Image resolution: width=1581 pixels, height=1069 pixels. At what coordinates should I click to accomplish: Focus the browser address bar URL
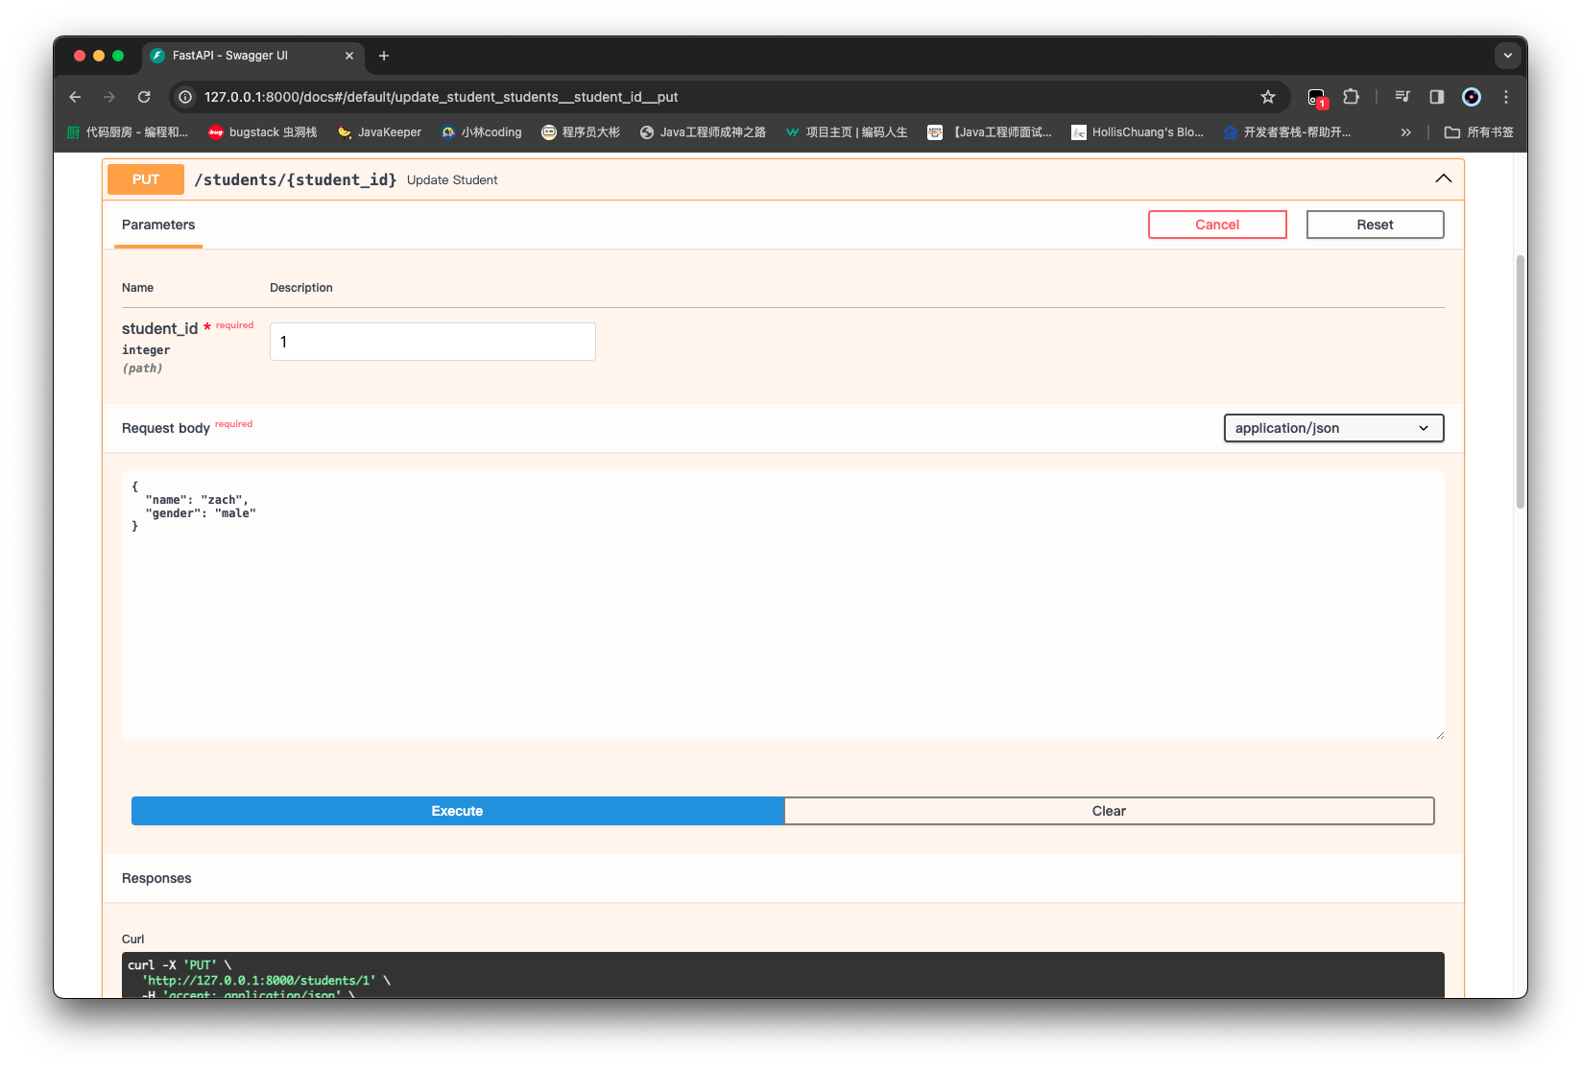(x=442, y=97)
